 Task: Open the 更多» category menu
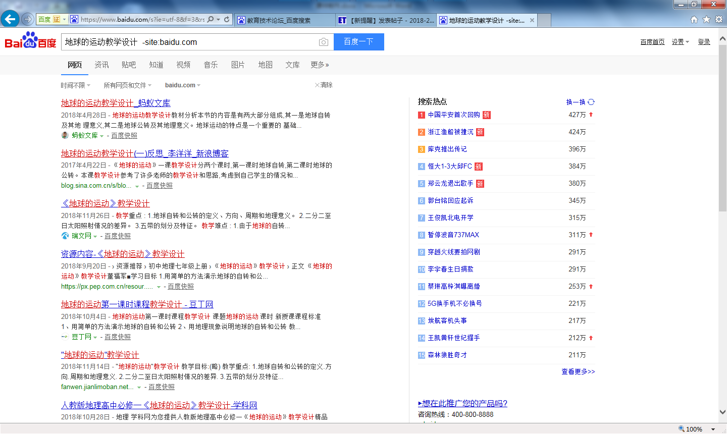pyautogui.click(x=320, y=65)
